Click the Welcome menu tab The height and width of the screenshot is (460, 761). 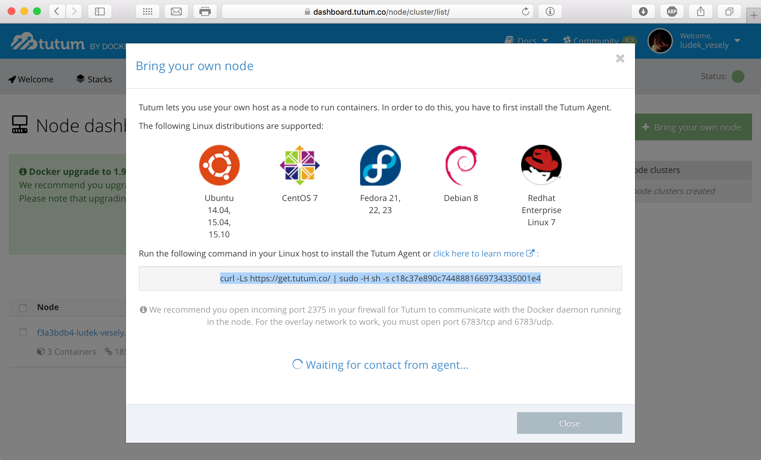pyautogui.click(x=31, y=79)
